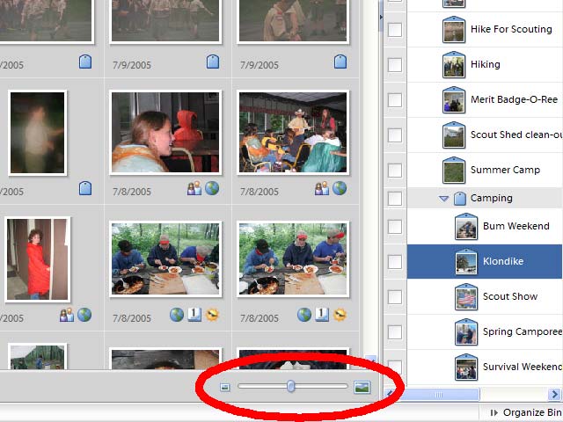
Task: Check the Camping category box
Action: click(x=395, y=198)
